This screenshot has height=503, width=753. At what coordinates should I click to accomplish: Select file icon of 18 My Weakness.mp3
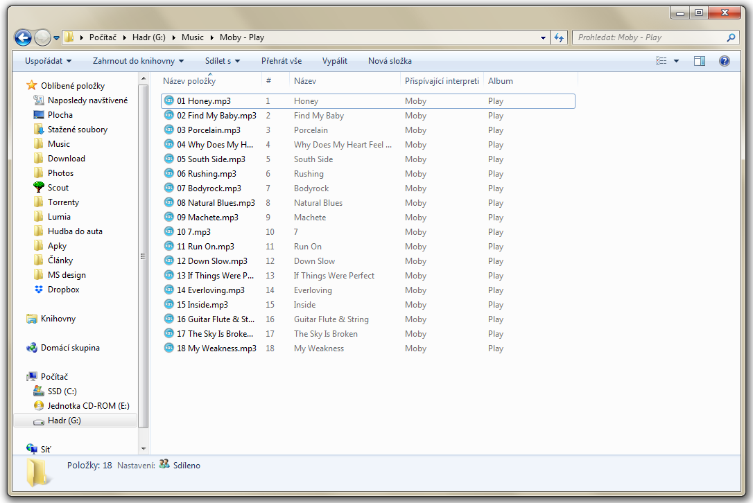point(168,348)
